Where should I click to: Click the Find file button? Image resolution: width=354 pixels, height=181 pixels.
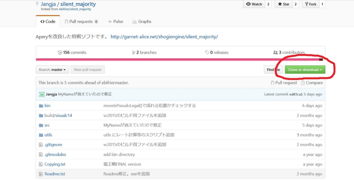[x=273, y=69]
